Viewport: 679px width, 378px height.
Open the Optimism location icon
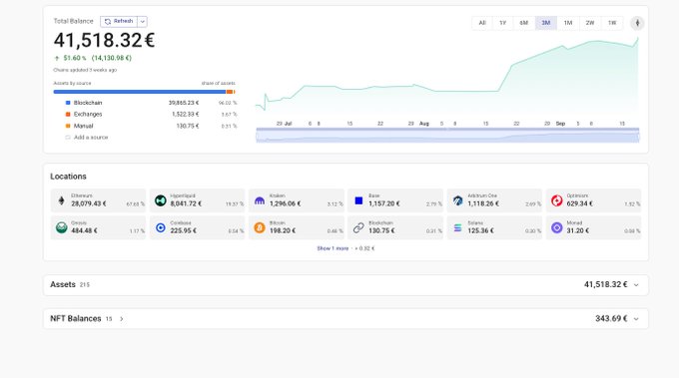(557, 200)
